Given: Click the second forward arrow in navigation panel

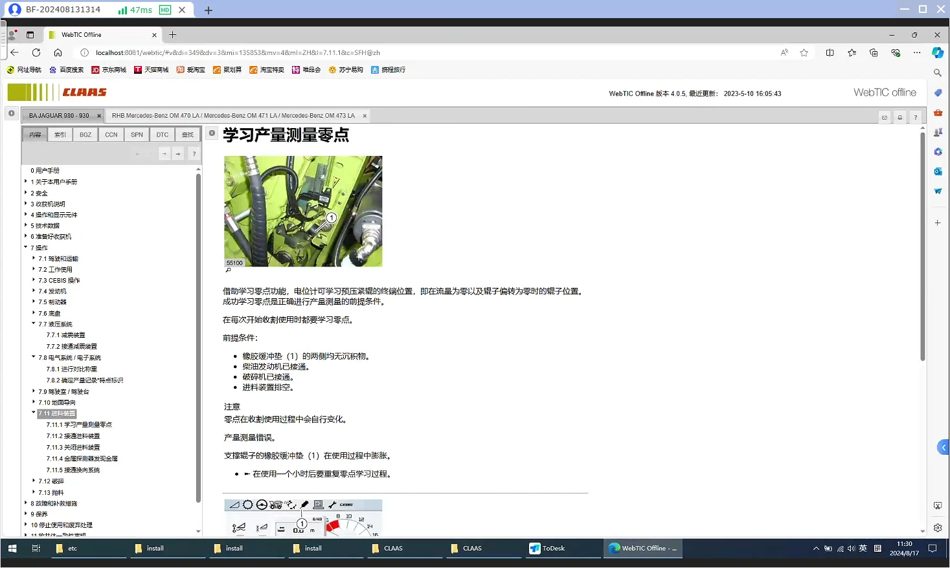Looking at the screenshot, I should [178, 154].
